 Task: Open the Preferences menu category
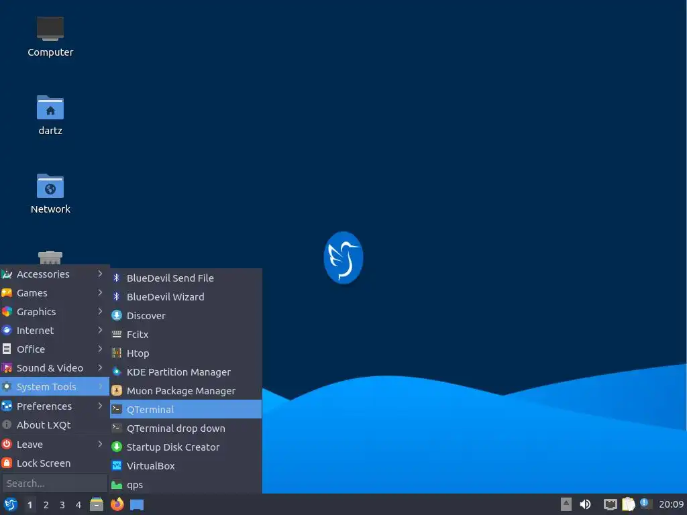(x=54, y=406)
